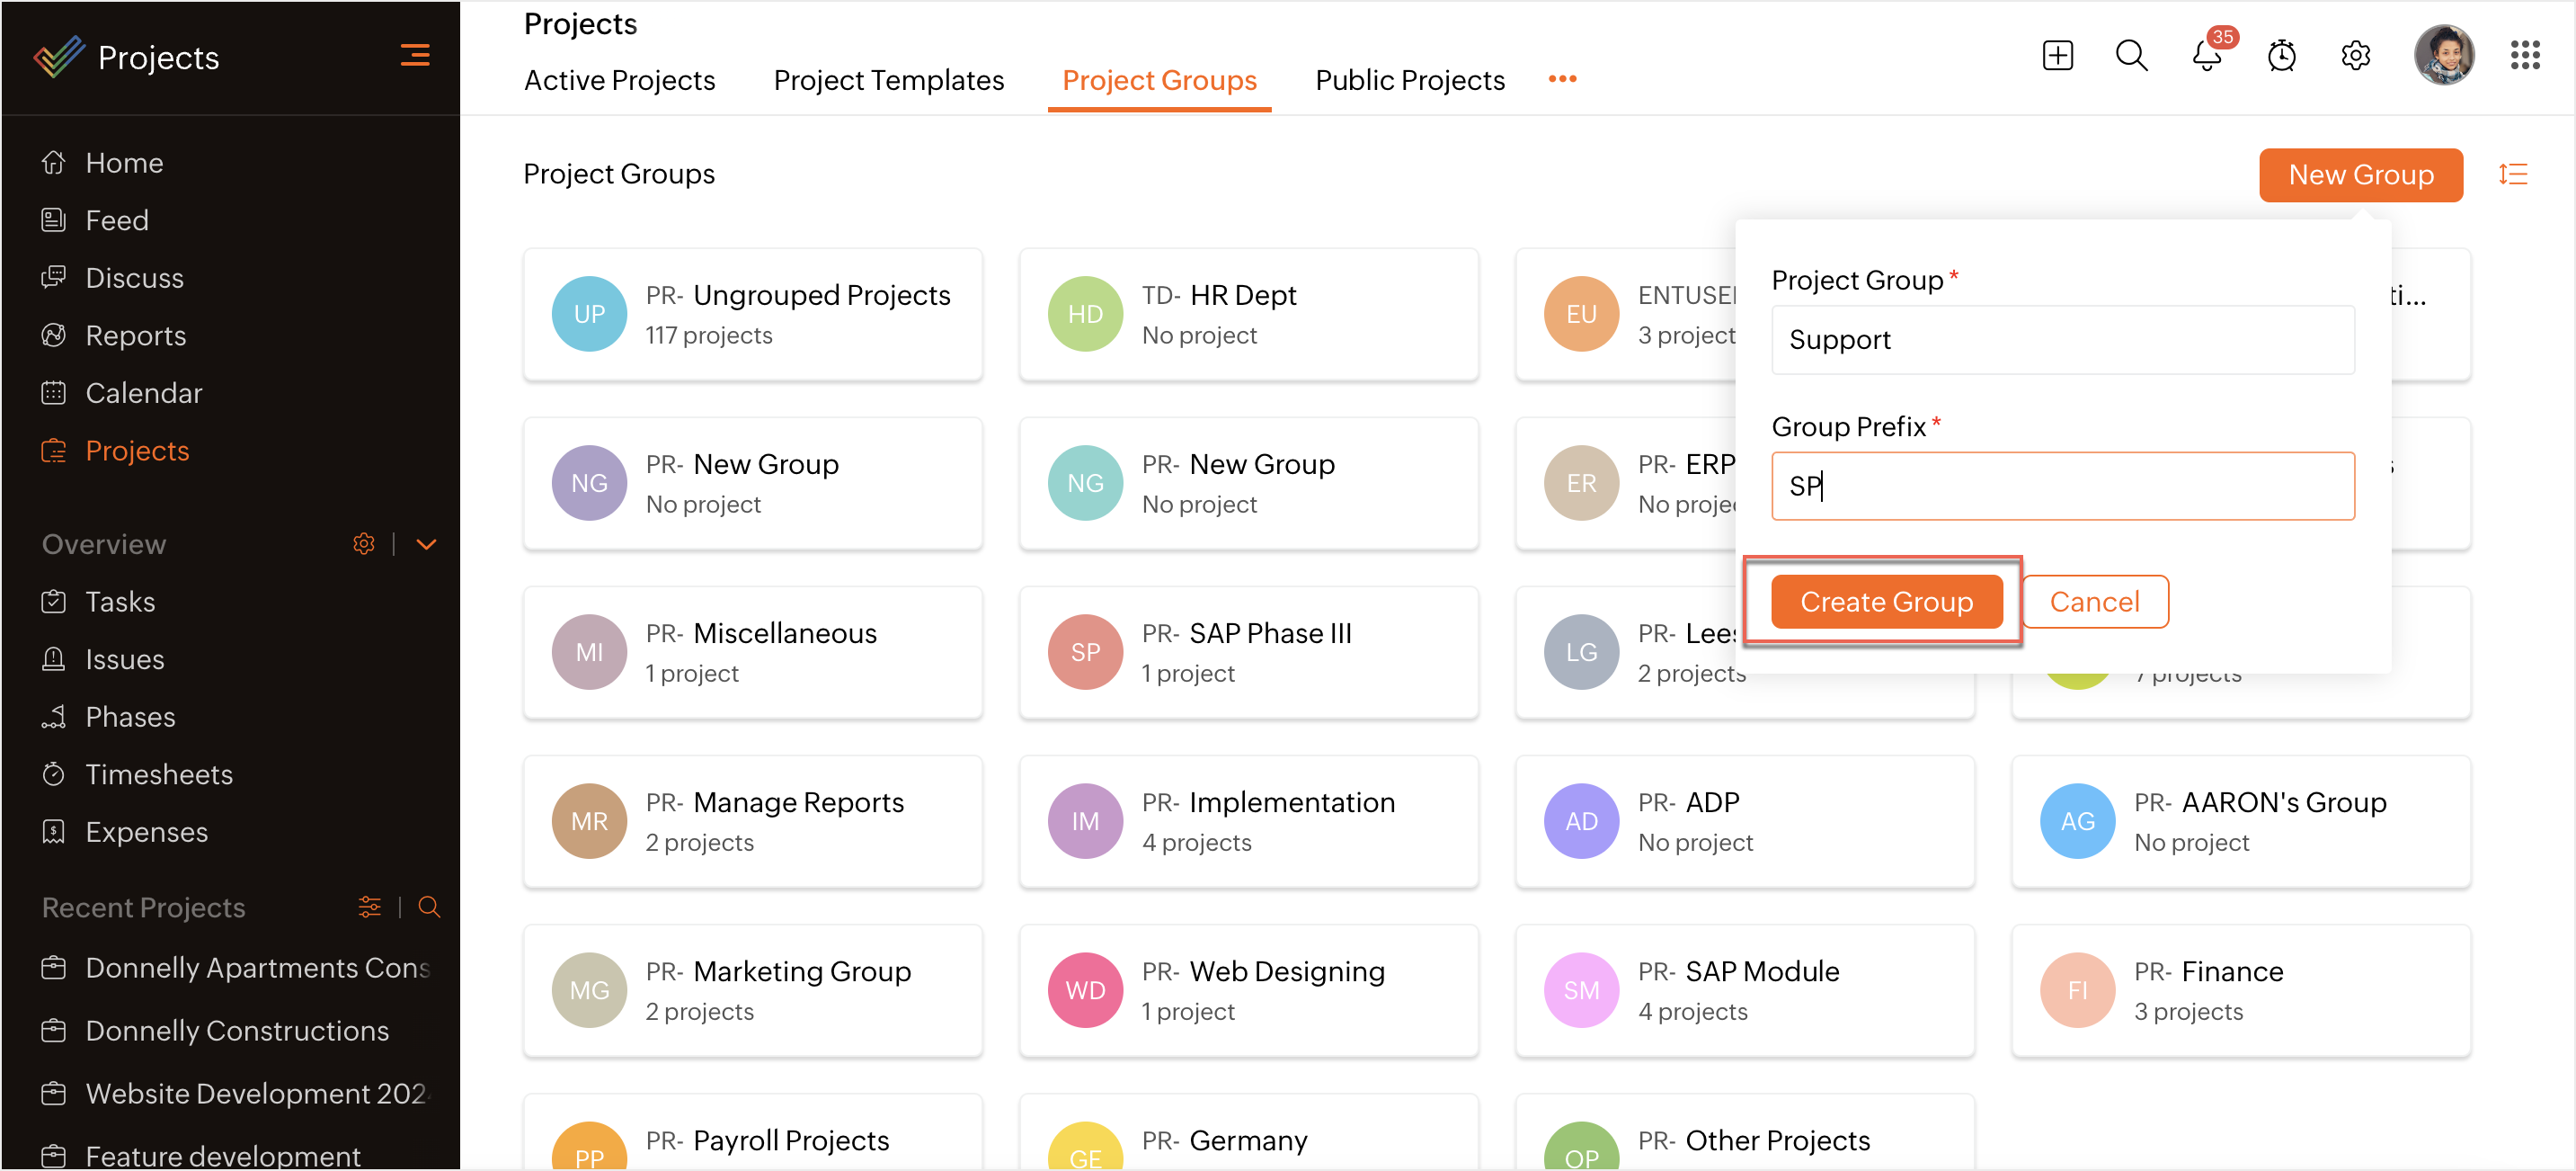Collapse the Overview section chevron
The image size is (2576, 1171).
(x=426, y=543)
